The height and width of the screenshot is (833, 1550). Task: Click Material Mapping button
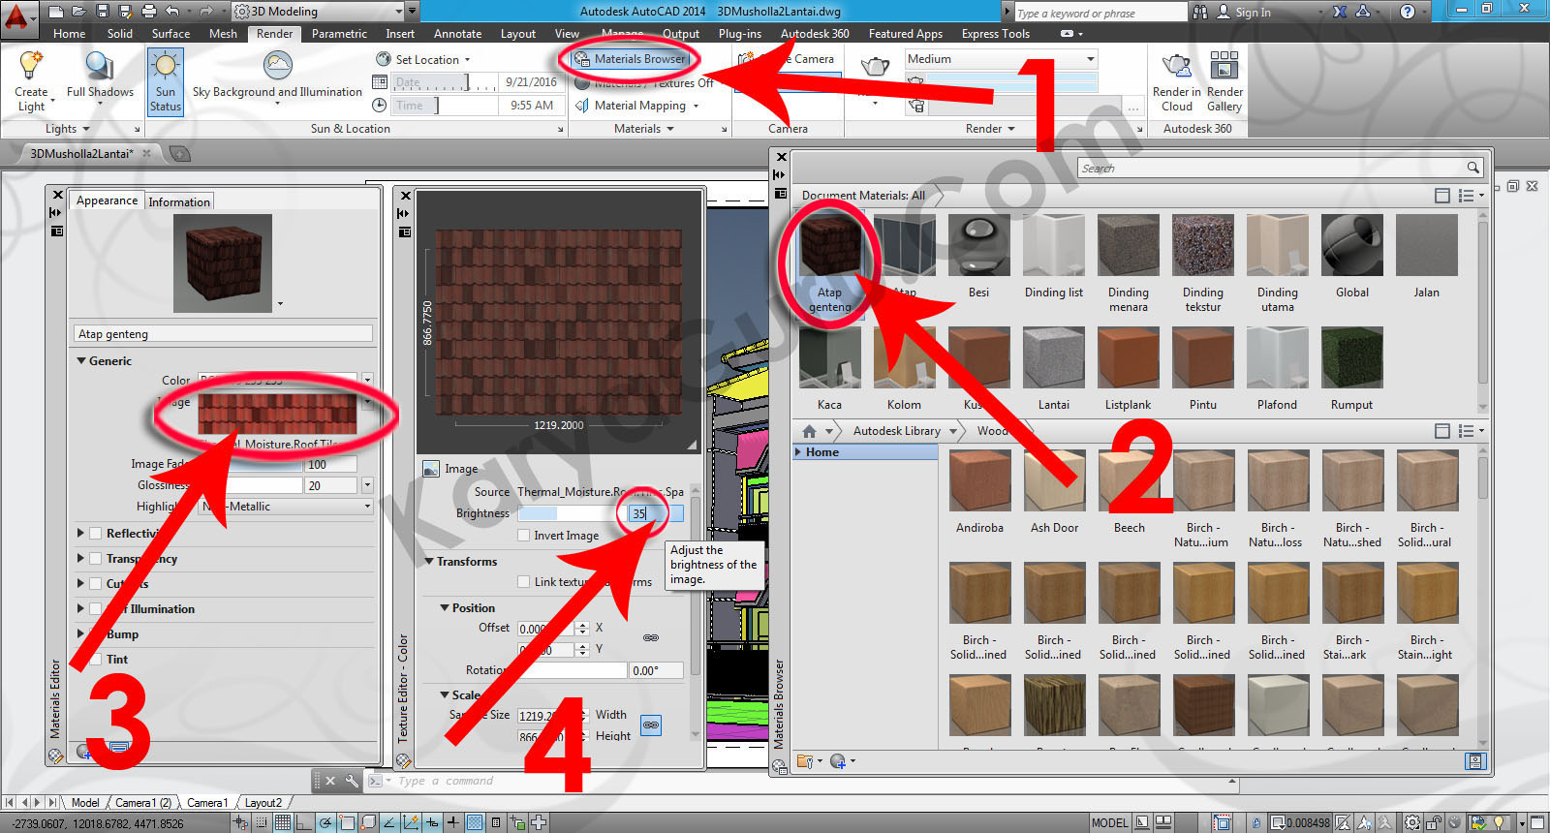(x=638, y=106)
